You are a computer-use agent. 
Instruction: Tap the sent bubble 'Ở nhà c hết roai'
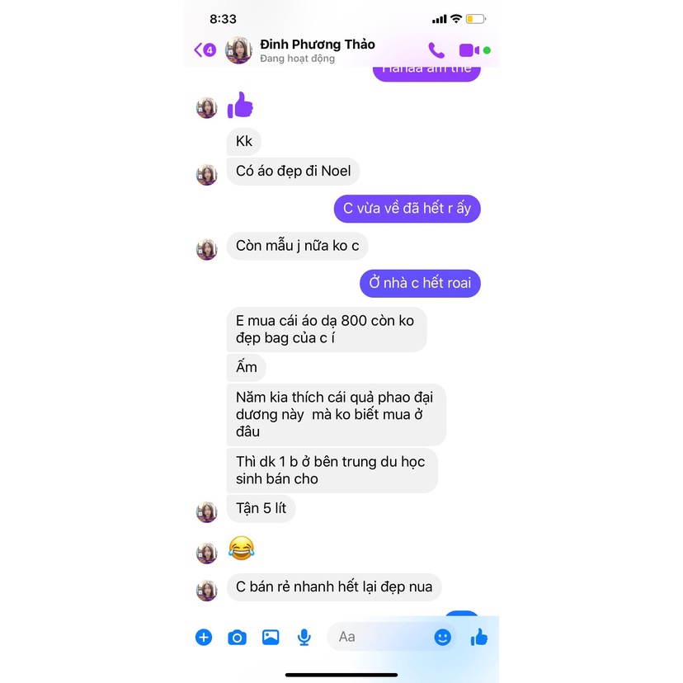coord(421,284)
